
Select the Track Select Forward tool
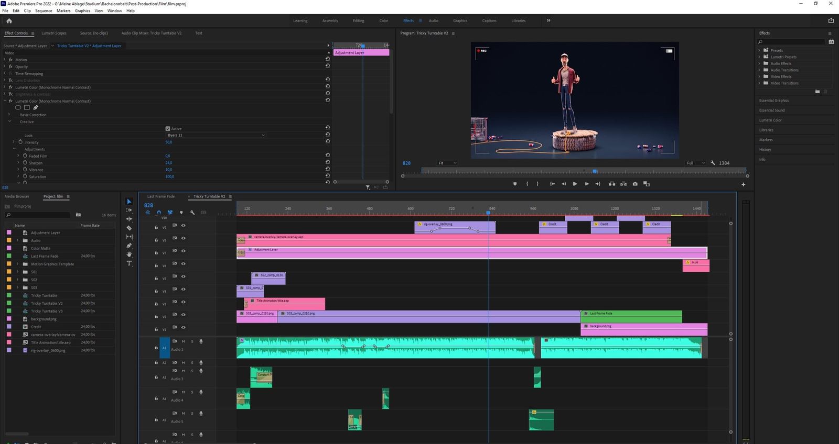129,210
